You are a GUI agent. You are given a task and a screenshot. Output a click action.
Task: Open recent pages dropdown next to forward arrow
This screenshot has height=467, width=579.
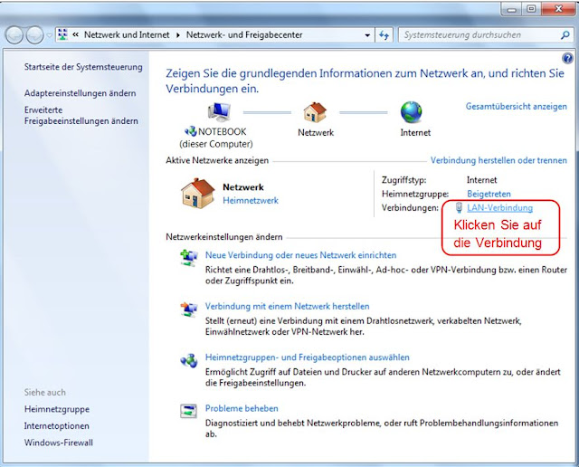coord(50,36)
